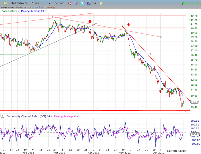Screen dimensions: 201x154
Task: Click the camera snapshot icon
Action: [95, 3]
